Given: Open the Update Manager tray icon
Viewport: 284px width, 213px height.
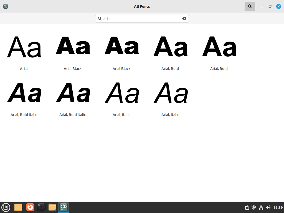Looking at the screenshot, I should coord(247,207).
